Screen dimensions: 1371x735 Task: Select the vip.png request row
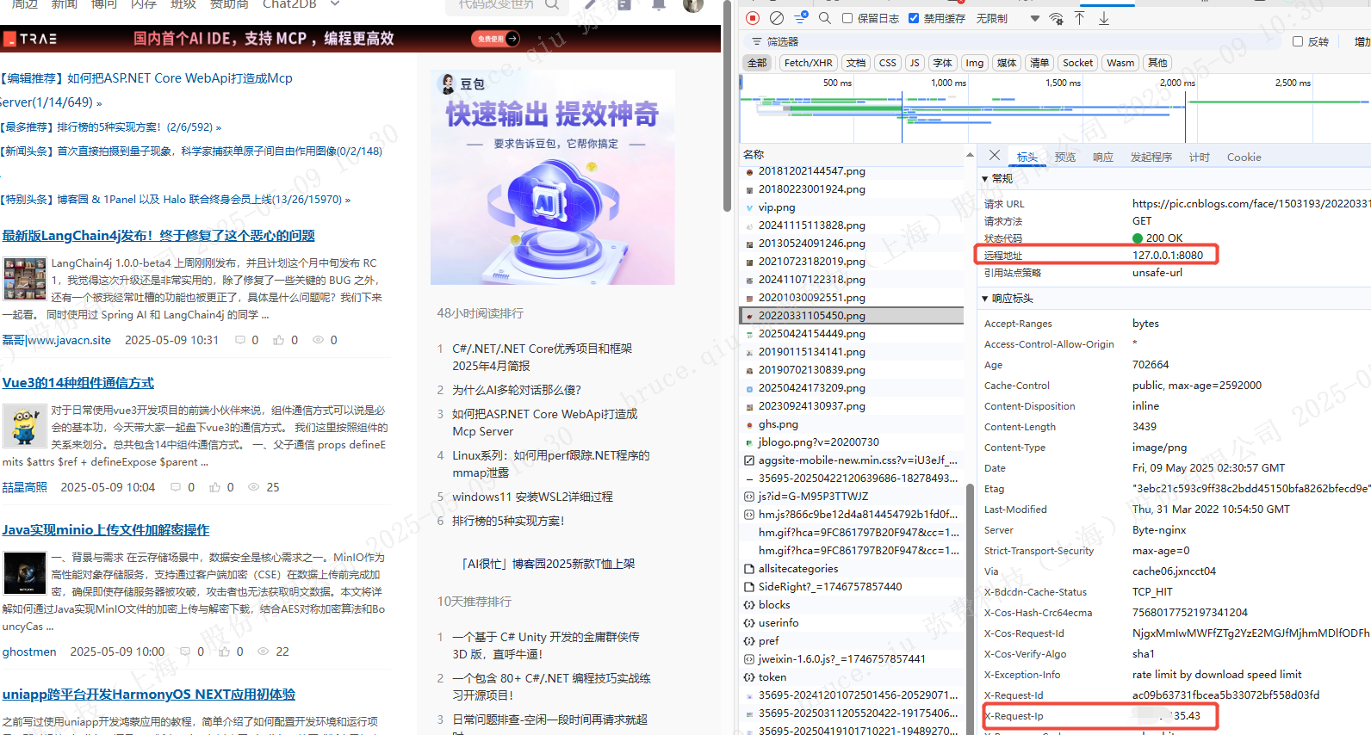tap(777, 207)
